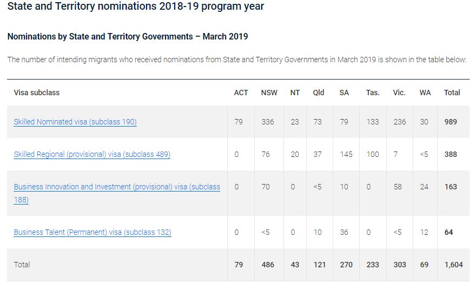
Task: Click the Total column header
Action: 452,93
